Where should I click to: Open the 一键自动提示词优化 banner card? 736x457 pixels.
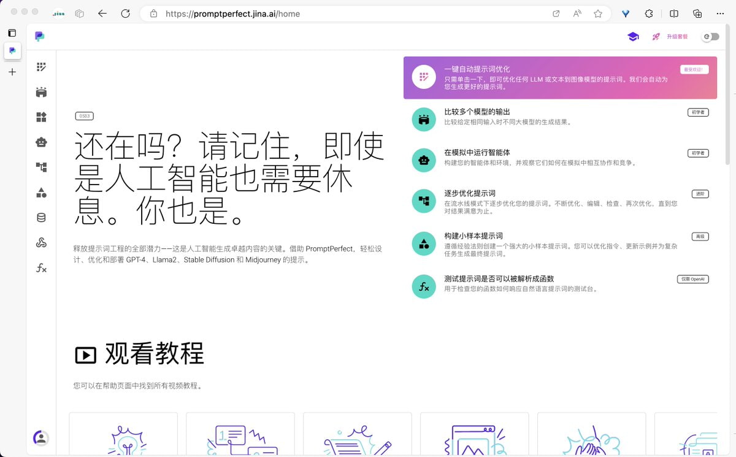(559, 78)
